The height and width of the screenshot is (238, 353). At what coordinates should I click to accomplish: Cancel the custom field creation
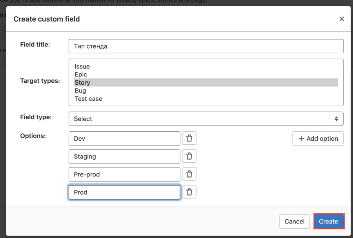(295, 222)
